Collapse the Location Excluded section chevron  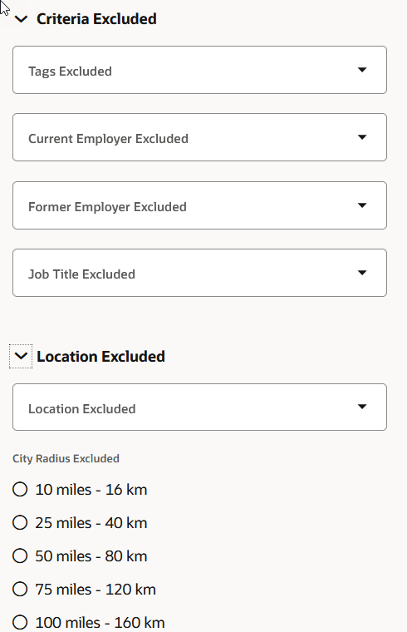21,356
